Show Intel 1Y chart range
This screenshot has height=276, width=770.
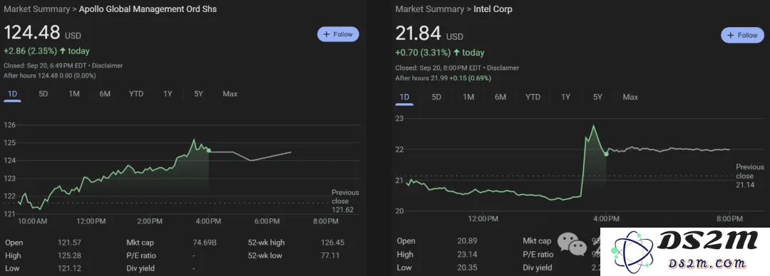[565, 97]
